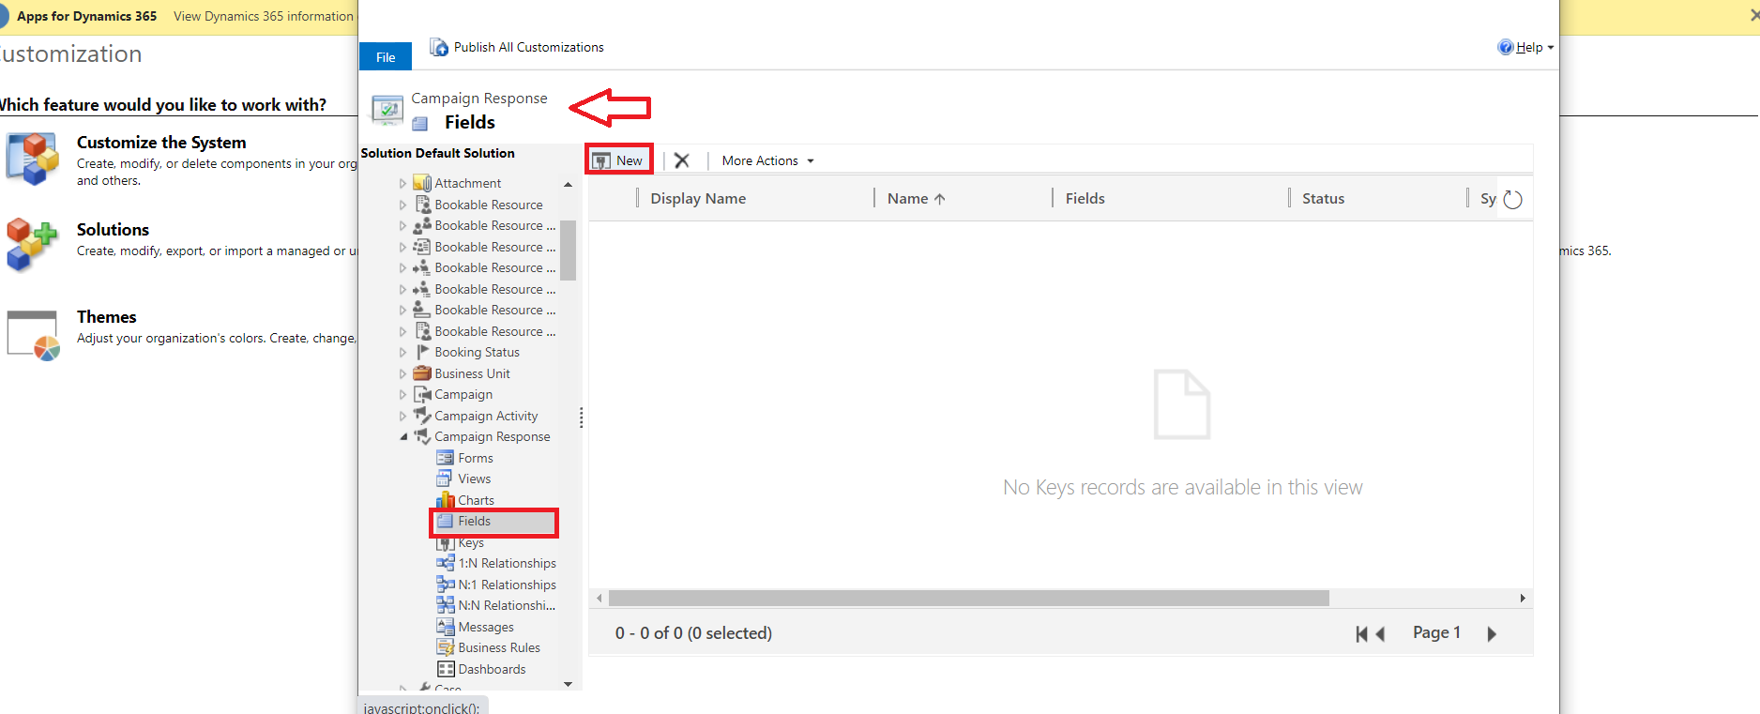This screenshot has height=714, width=1760.
Task: Click the Campaign Response entity header icon
Action: click(x=387, y=110)
